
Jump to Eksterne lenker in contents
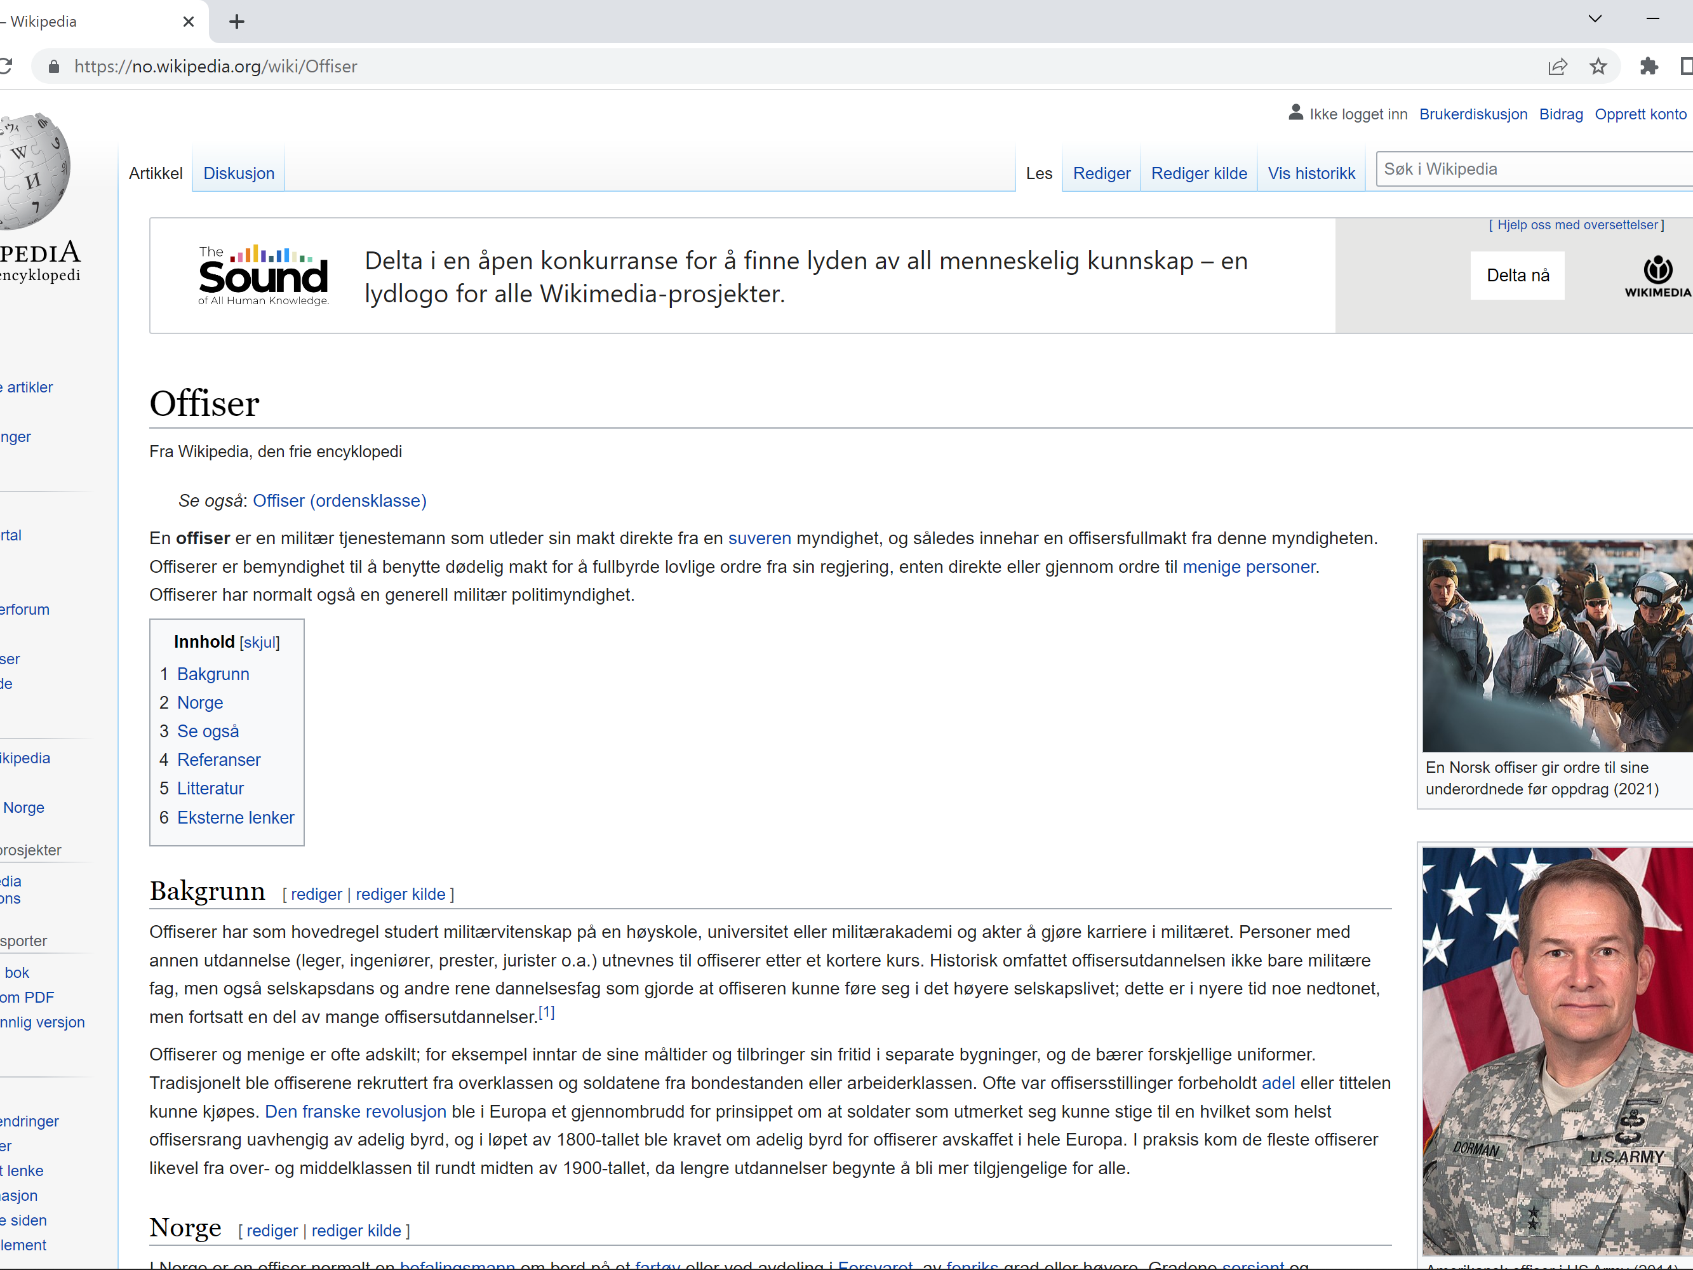[x=235, y=818]
